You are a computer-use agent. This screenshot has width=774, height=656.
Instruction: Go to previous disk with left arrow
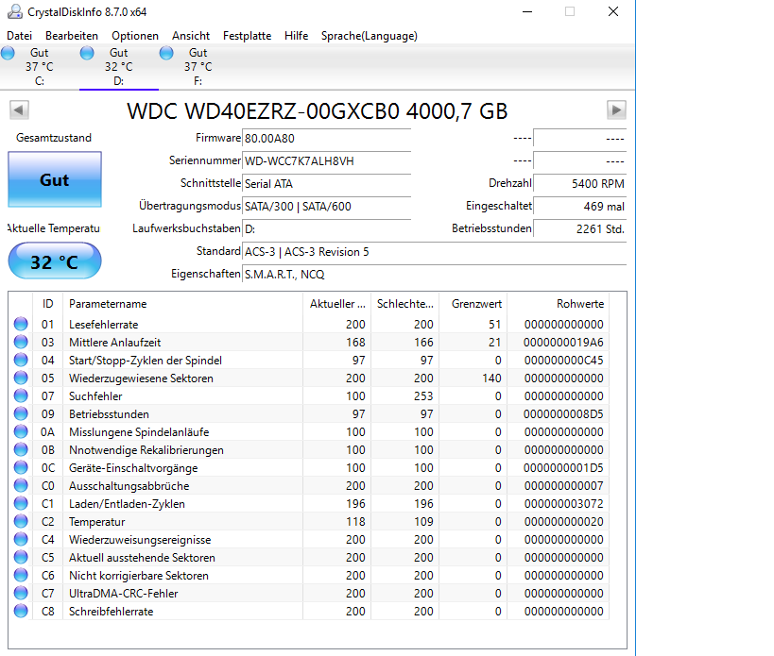(19, 109)
